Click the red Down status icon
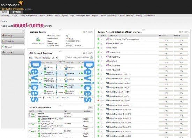The image size is (192, 138). pyautogui.click(x=98, y=100)
